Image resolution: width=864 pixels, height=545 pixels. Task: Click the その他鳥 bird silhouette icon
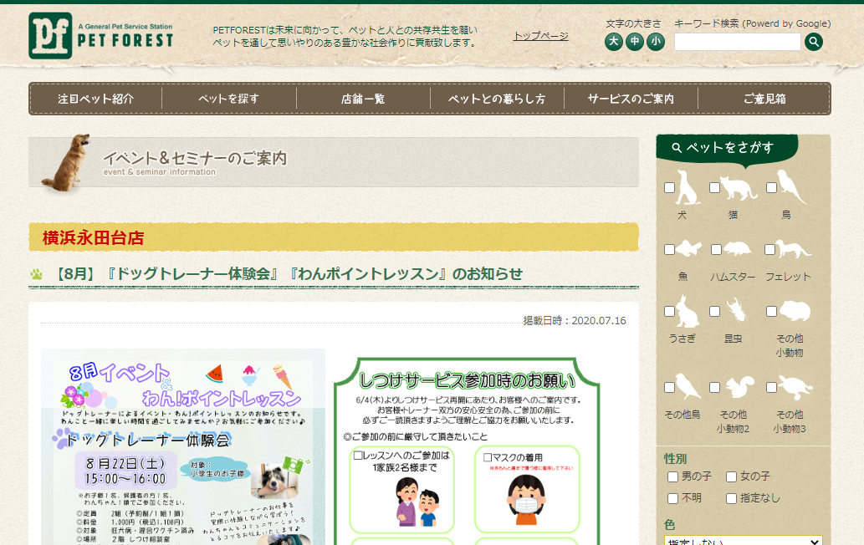688,386
